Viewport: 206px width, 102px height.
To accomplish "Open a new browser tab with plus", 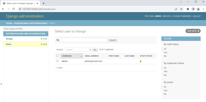I will click(x=44, y=3).
